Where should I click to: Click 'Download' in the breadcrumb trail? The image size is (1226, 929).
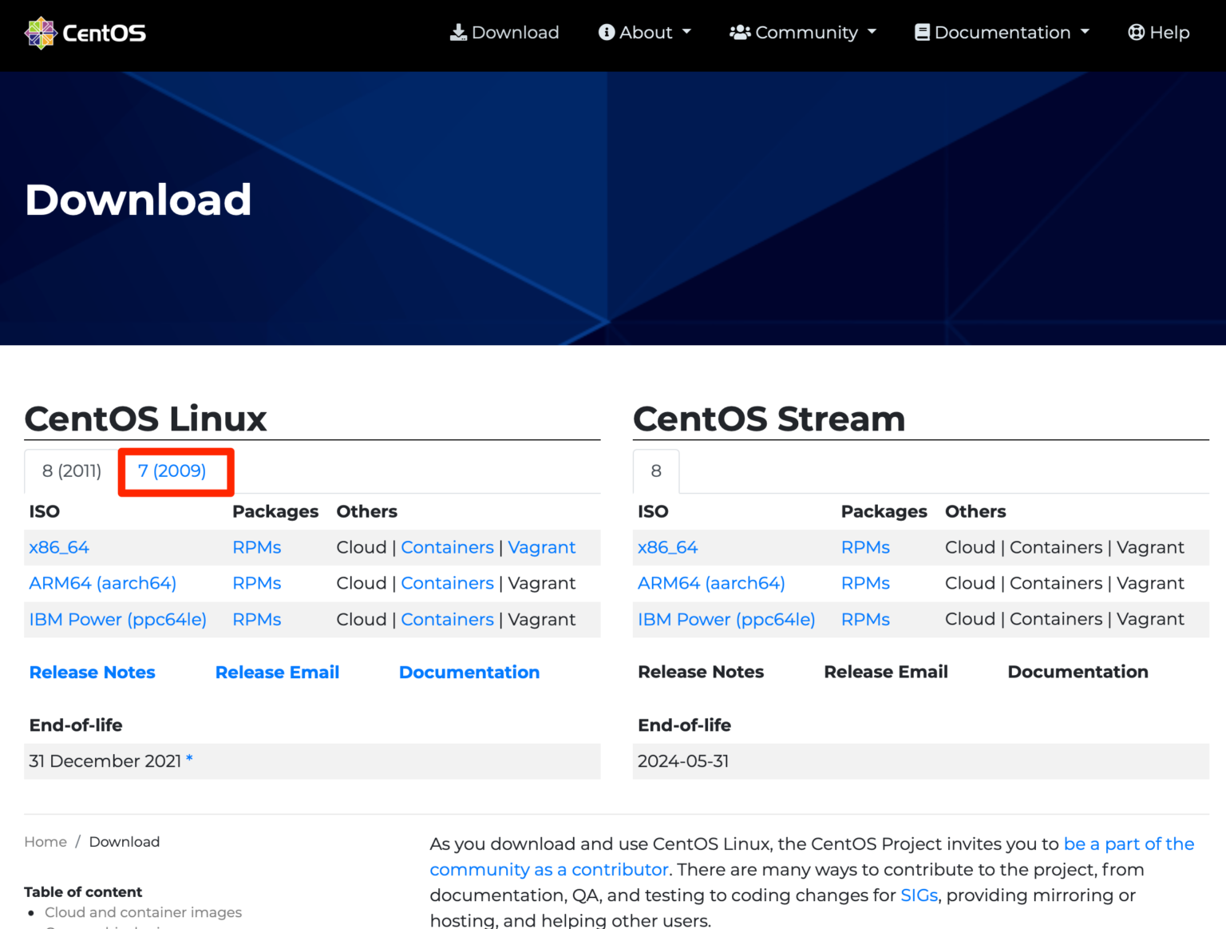125,842
